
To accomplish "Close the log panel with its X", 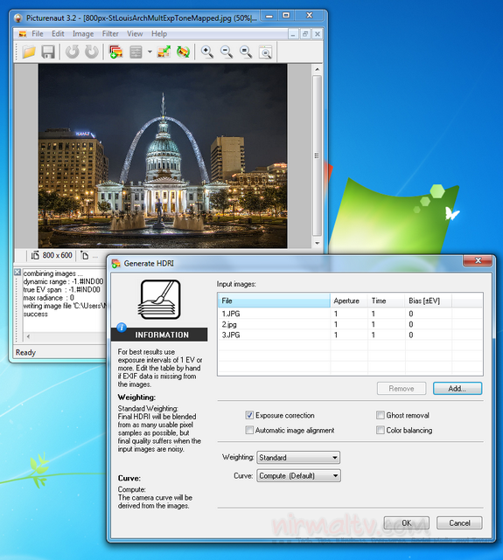I will [x=17, y=273].
